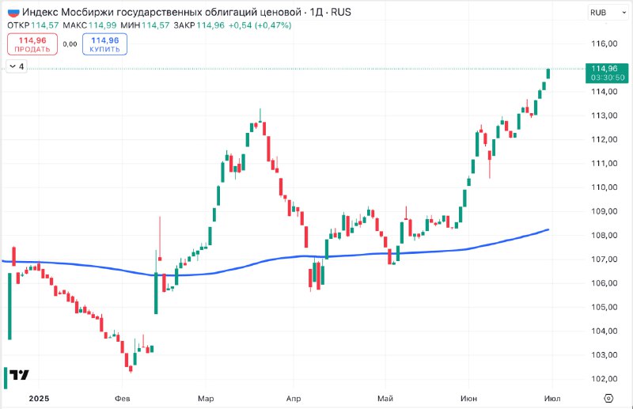
Task: Click the 106,00 price scale label
Action: coord(605,283)
